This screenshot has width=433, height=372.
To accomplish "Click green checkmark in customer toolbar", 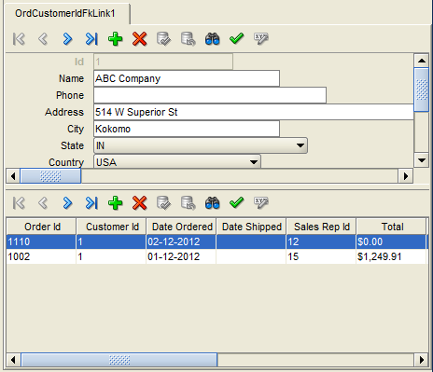I will tap(236, 39).
